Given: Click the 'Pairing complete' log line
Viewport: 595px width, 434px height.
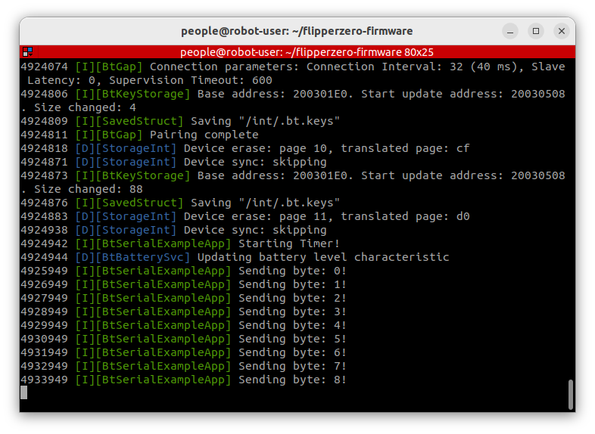Looking at the screenshot, I should pos(139,135).
